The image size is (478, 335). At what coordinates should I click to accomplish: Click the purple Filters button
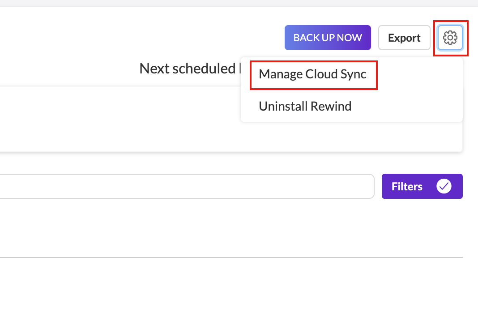coord(407,186)
